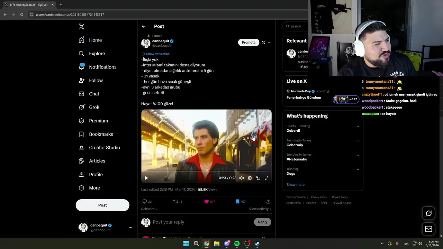Screen dimensions: 443x249
Task: Click the Profile sidebar icon
Action: pyautogui.click(x=81, y=175)
